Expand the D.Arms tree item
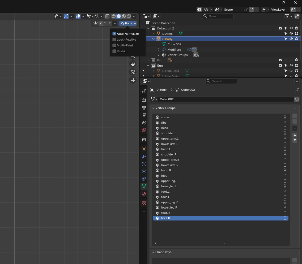The width and height of the screenshot is (302, 264). point(153,34)
